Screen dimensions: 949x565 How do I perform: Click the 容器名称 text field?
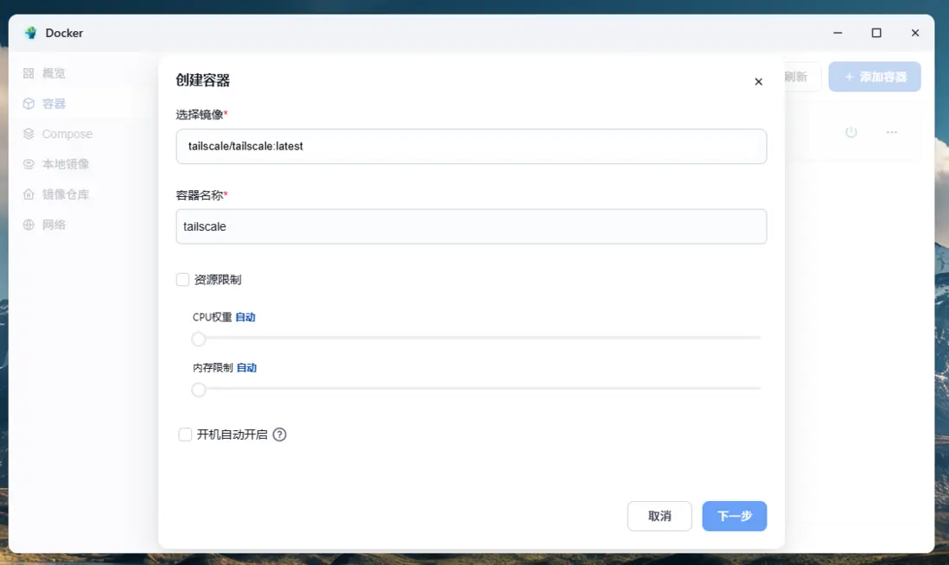471,226
